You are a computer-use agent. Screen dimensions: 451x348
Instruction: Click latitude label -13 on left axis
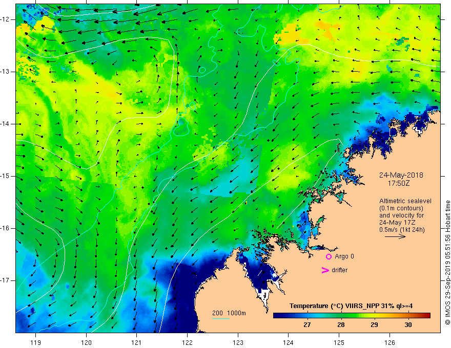pos(5,72)
